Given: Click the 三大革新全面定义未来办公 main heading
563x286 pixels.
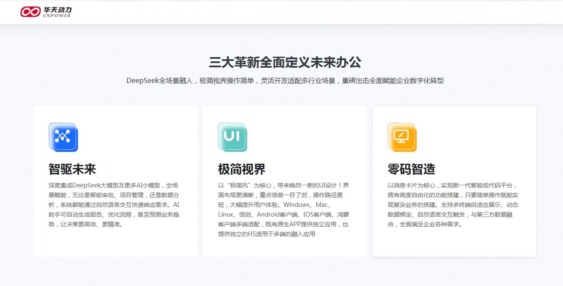Looking at the screenshot, I should 285,63.
